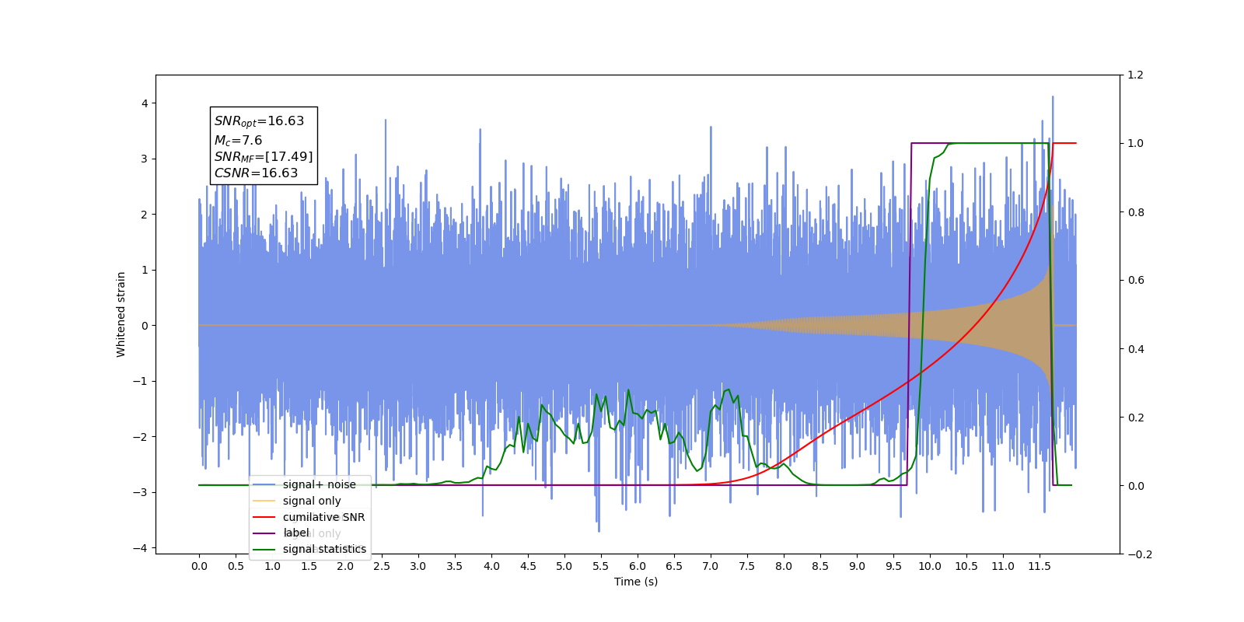Click the 3.5 tick on the Time axis
Viewport: 1244px width, 622px height.
[x=455, y=566]
